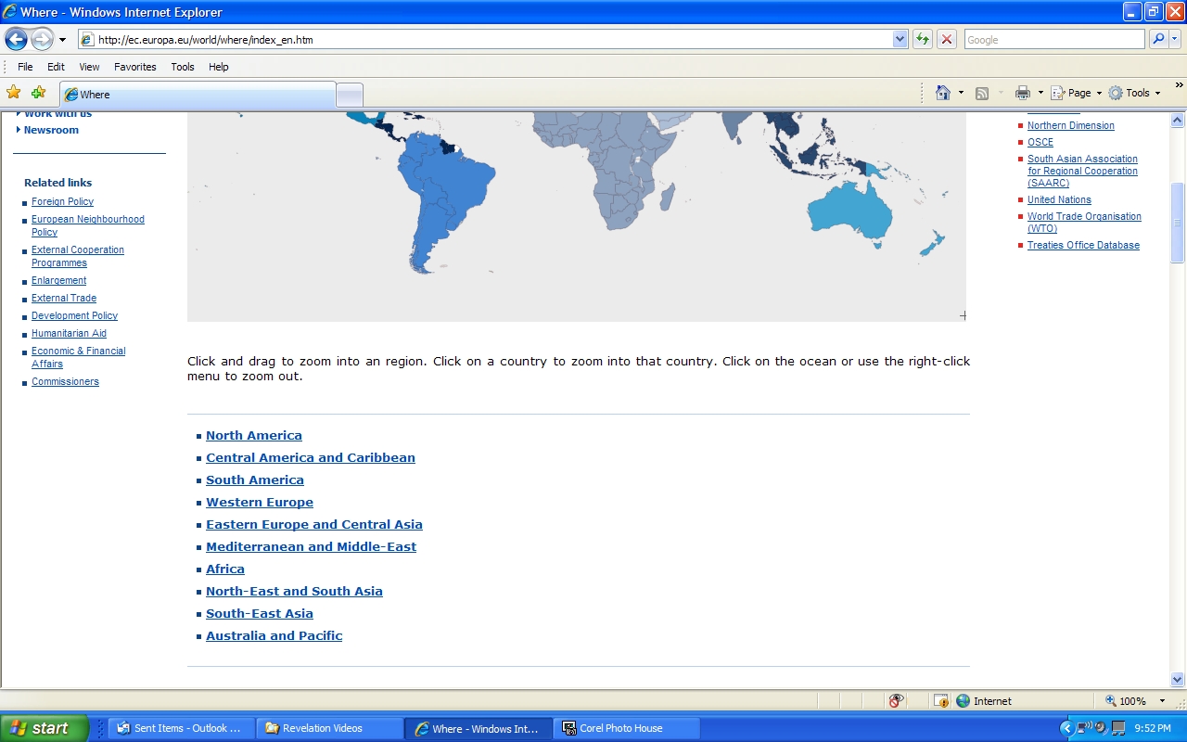This screenshot has width=1187, height=742.
Task: Select the 'Where' browser tab
Action: coord(198,95)
